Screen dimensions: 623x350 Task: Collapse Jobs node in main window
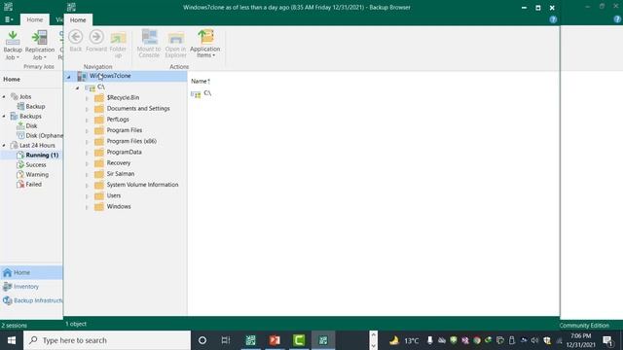coord(4,97)
